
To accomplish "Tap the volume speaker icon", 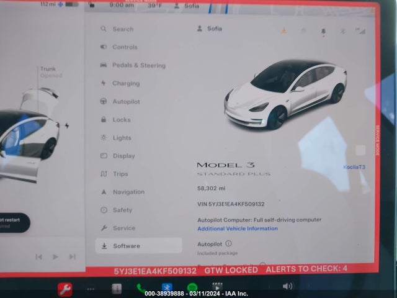I will pos(287,286).
